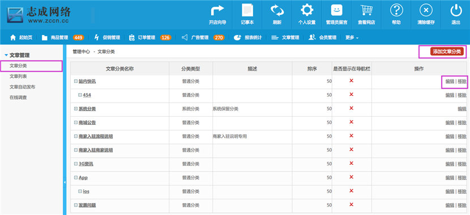This screenshot has width=470, height=215.
Task: Toggle navigation display for 商家入驻流程说明 row
Action: click(x=351, y=135)
